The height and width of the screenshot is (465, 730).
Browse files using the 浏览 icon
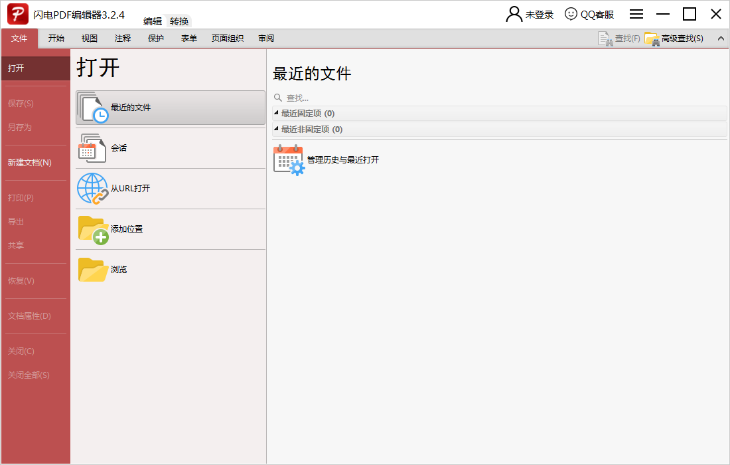[93, 269]
